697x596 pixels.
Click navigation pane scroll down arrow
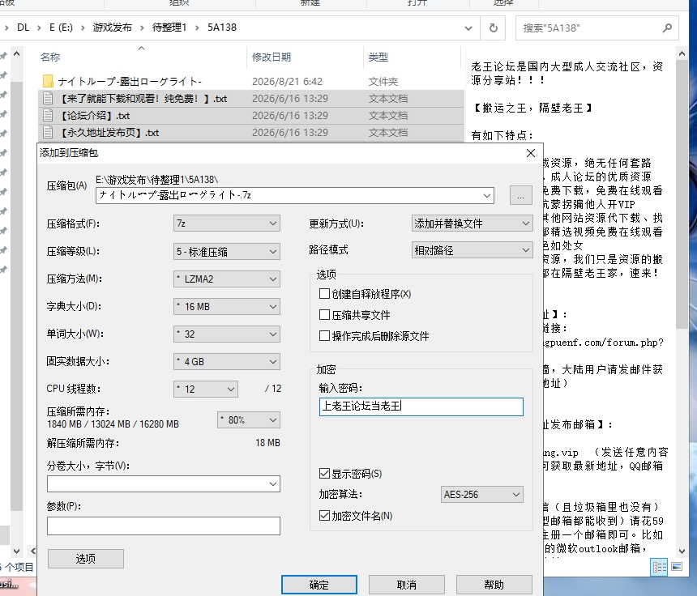tap(16, 551)
